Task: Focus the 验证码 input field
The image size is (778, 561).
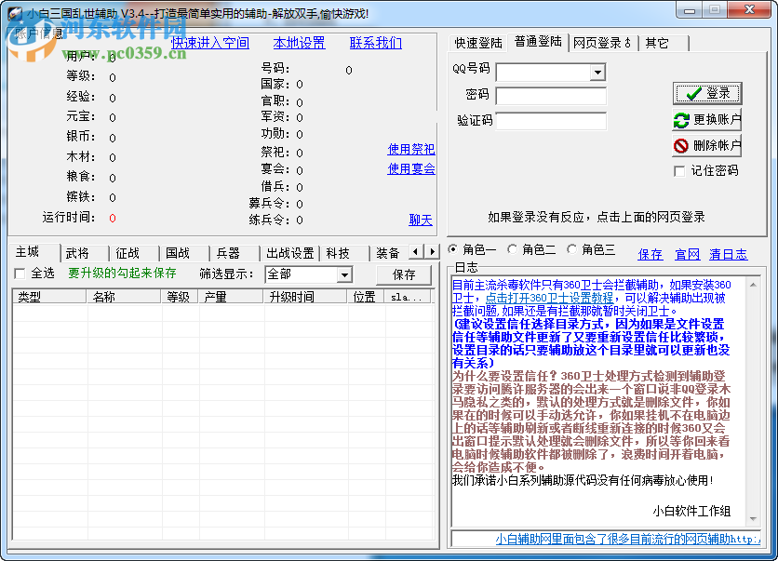Action: (x=551, y=121)
